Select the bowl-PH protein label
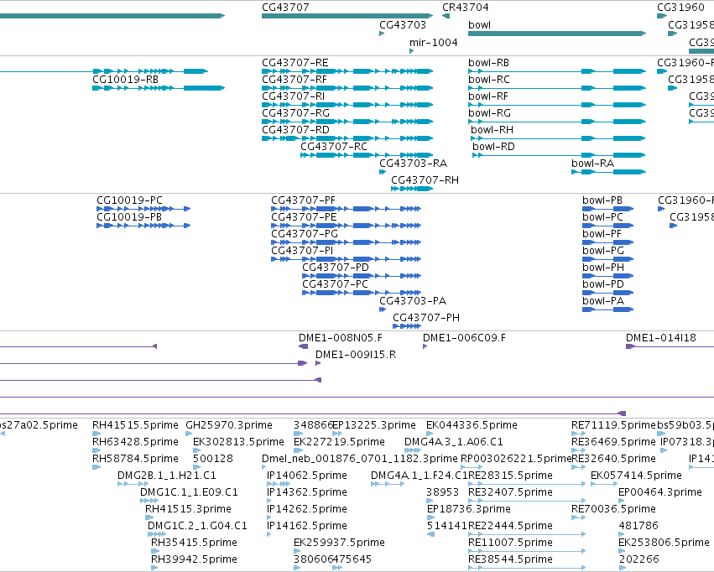714x572 pixels. tap(603, 268)
